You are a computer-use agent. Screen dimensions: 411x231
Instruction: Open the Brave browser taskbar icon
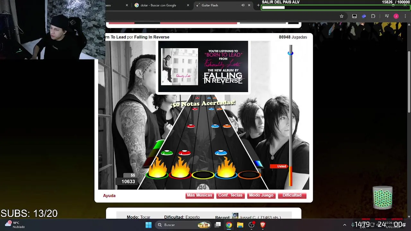[263, 225]
